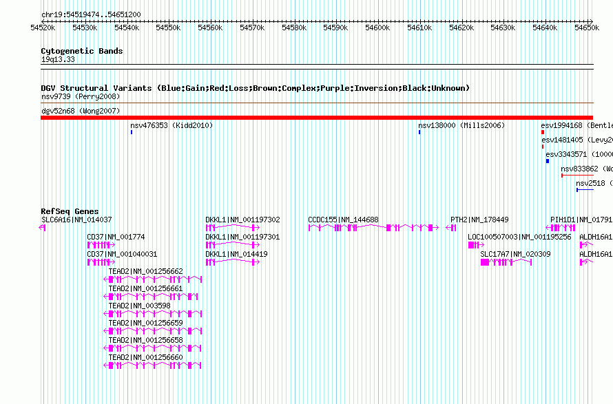Open variant label dgv52n68 (Wong2007)
Screen dimensions: 613x404
click(81, 111)
